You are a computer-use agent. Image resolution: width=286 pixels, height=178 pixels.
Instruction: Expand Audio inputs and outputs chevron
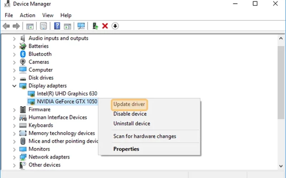coord(14,38)
